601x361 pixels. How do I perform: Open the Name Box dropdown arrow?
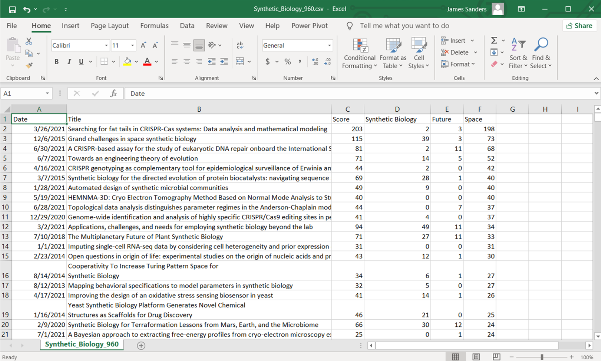[47, 93]
